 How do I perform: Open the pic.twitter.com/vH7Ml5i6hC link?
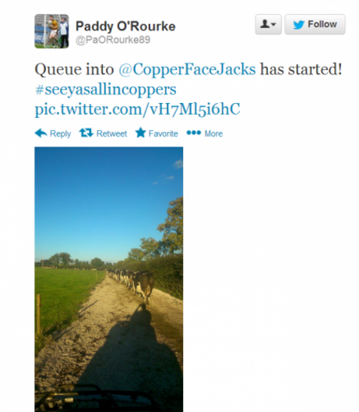pos(137,109)
